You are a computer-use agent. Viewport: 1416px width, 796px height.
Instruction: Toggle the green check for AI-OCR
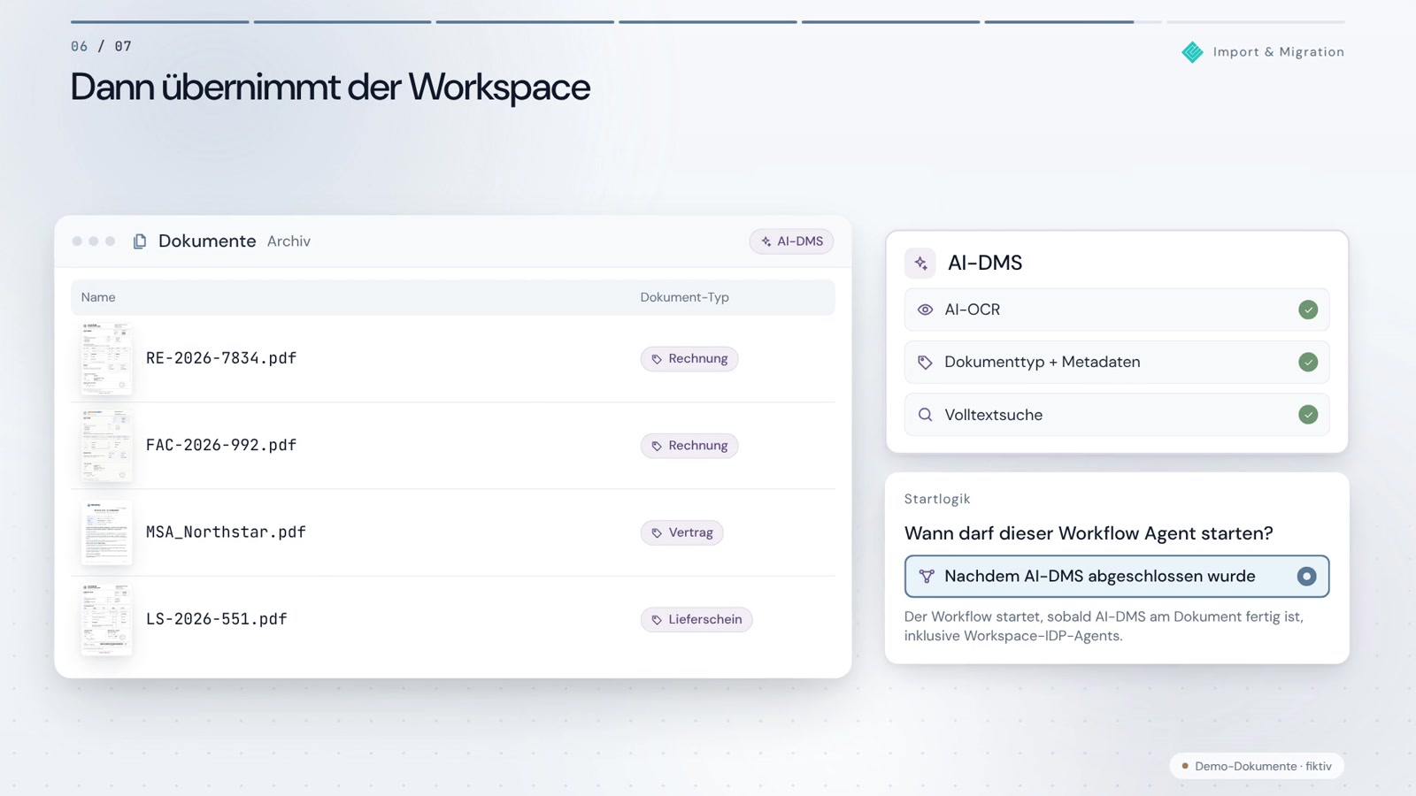(x=1308, y=310)
